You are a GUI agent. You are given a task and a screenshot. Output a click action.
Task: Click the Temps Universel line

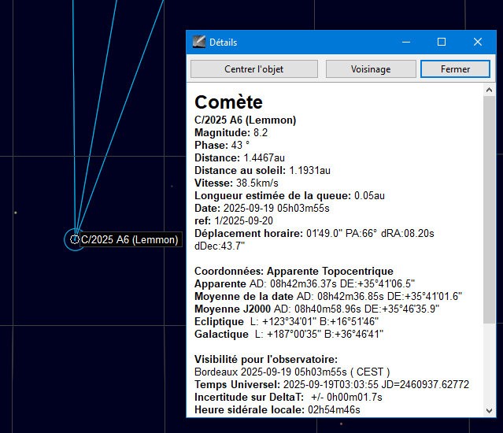click(331, 384)
